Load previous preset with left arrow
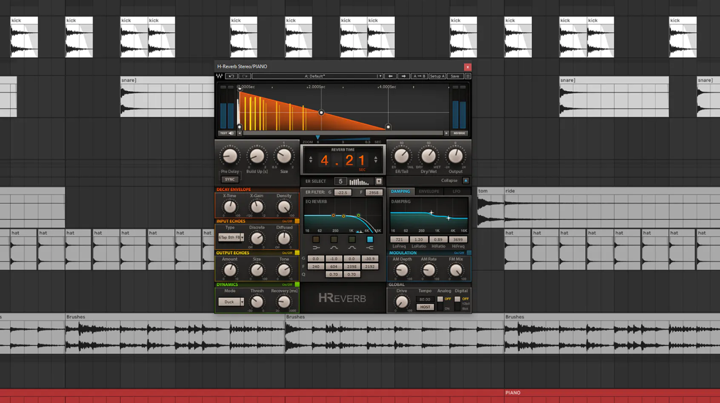Screen dimensions: 720x403 [x=390, y=76]
